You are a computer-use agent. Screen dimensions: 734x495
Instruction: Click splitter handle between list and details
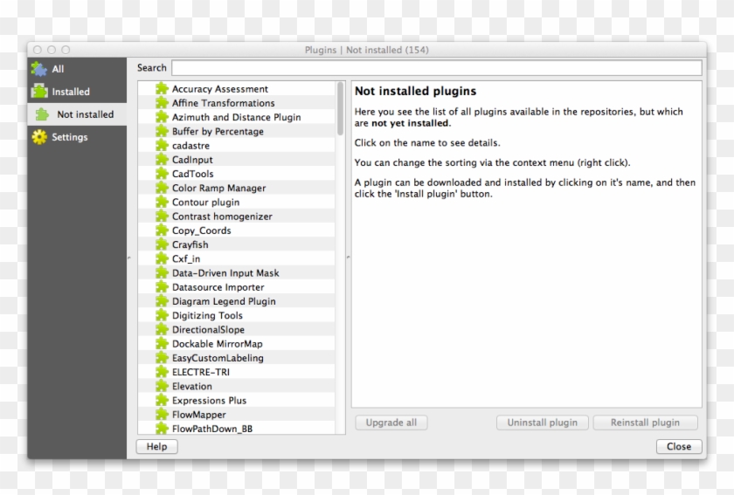pos(349,257)
